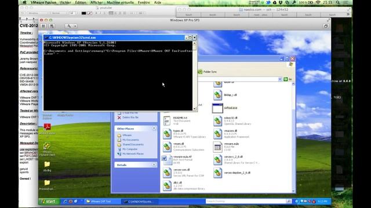Click the VMware snapshot toolbar button
The image size is (371, 208).
pyautogui.click(x=52, y=26)
